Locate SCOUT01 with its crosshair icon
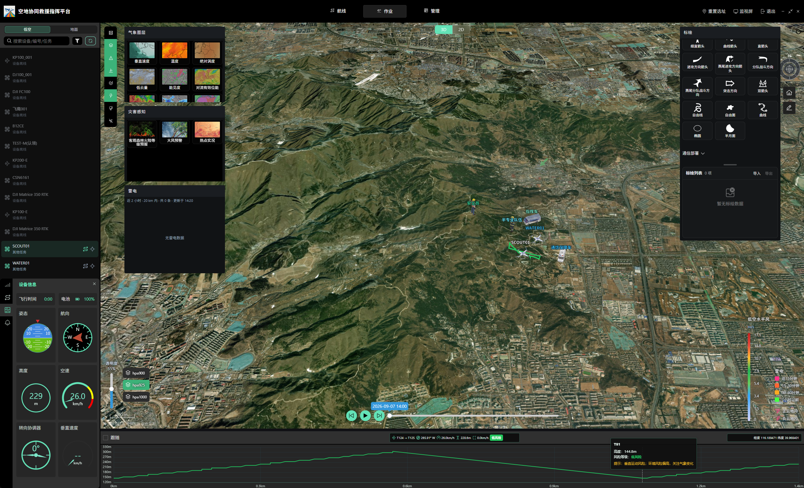Screen dimensions: 804x488 (x=92, y=249)
